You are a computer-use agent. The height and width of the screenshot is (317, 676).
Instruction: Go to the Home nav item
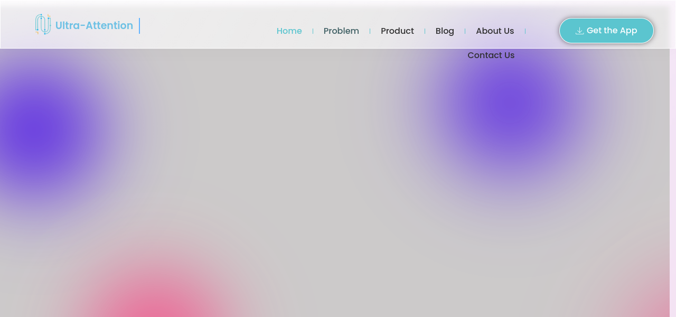click(x=289, y=31)
